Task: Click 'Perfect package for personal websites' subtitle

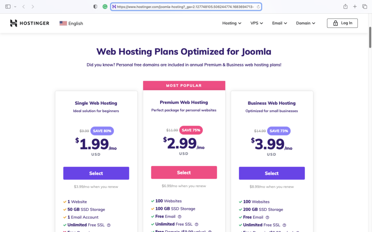Action: tap(184, 110)
